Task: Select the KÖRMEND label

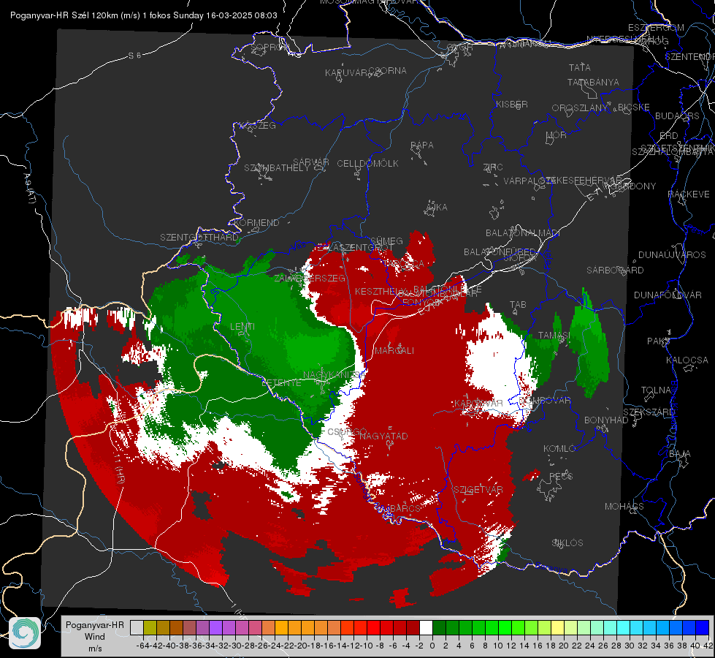Action: tap(256, 223)
